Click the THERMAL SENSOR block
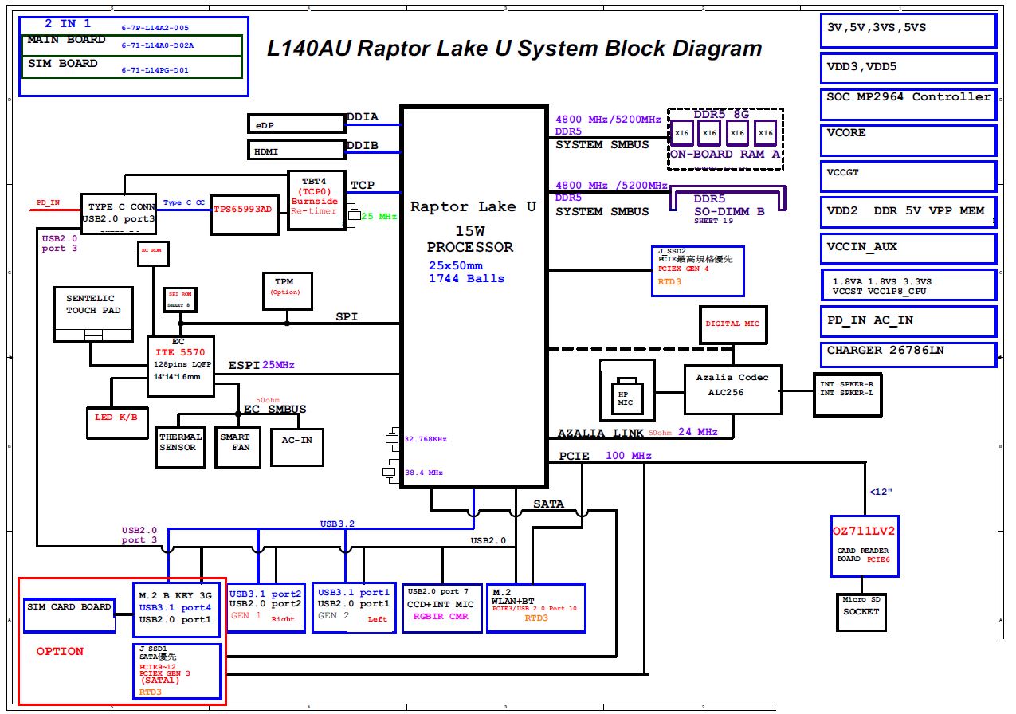1016x714 pixels. coord(181,448)
